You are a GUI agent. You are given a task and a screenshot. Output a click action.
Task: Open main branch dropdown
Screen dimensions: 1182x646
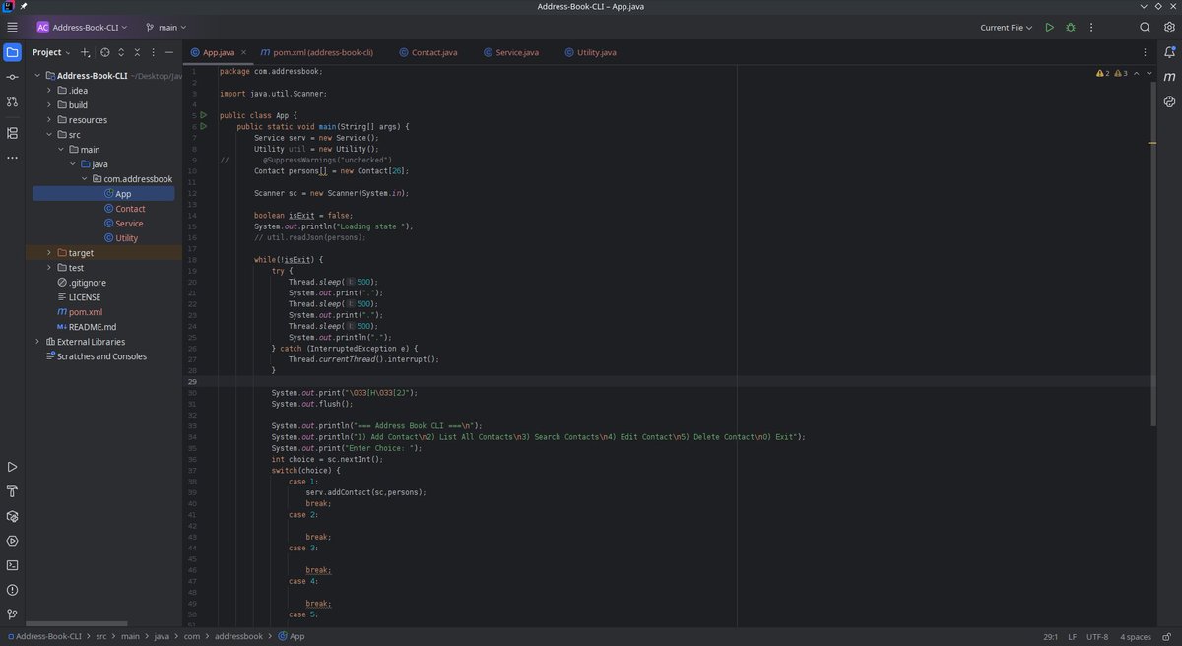(165, 28)
